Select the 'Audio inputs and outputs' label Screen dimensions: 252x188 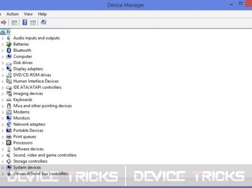37,38
